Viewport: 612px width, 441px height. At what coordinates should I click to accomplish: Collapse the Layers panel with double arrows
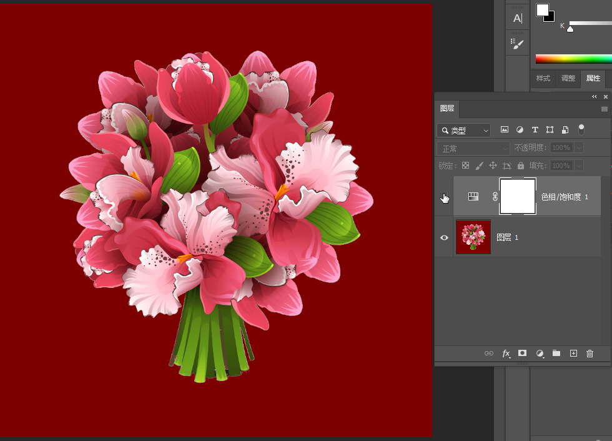click(595, 97)
